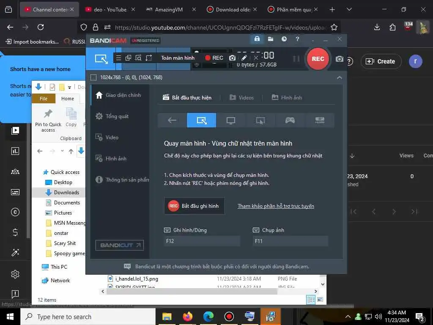Open Bandicam output folder icon
The image size is (433, 325).
[x=271, y=39]
